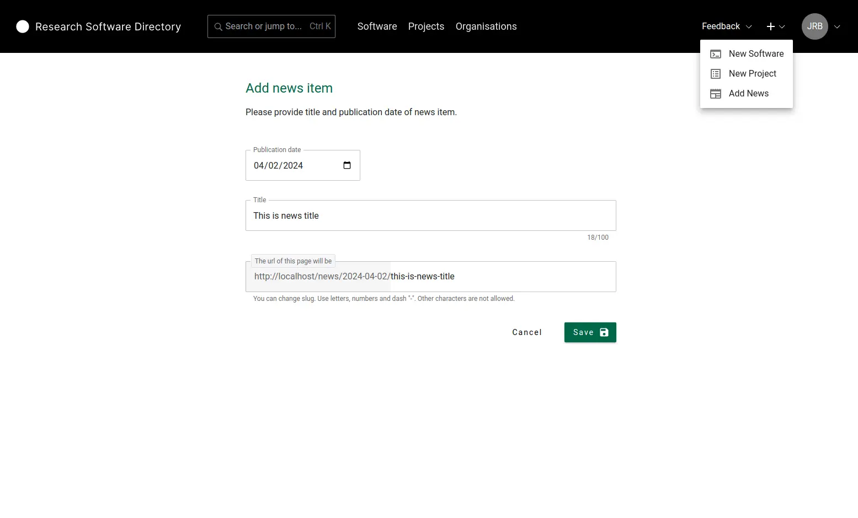
Task: Edit the slug this-is-news-title field
Action: tap(497, 277)
